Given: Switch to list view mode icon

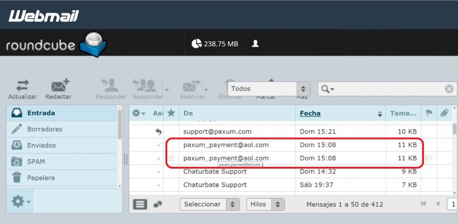Looking at the screenshot, I should pyautogui.click(x=140, y=204).
